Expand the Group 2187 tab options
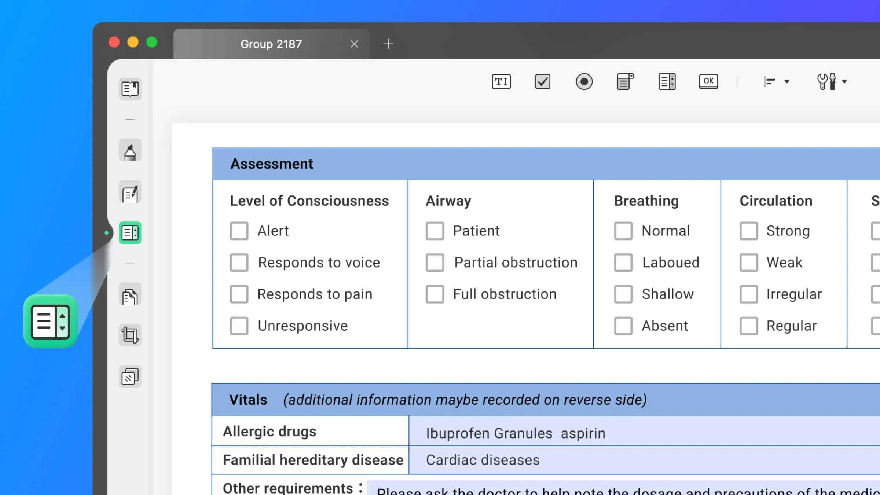This screenshot has width=880, height=495. [271, 44]
